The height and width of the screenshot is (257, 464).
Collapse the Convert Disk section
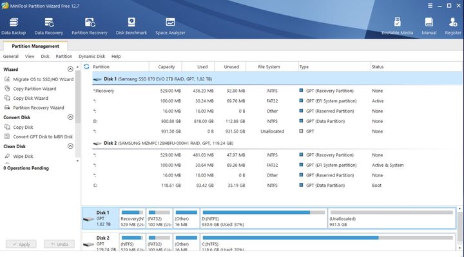(70, 117)
